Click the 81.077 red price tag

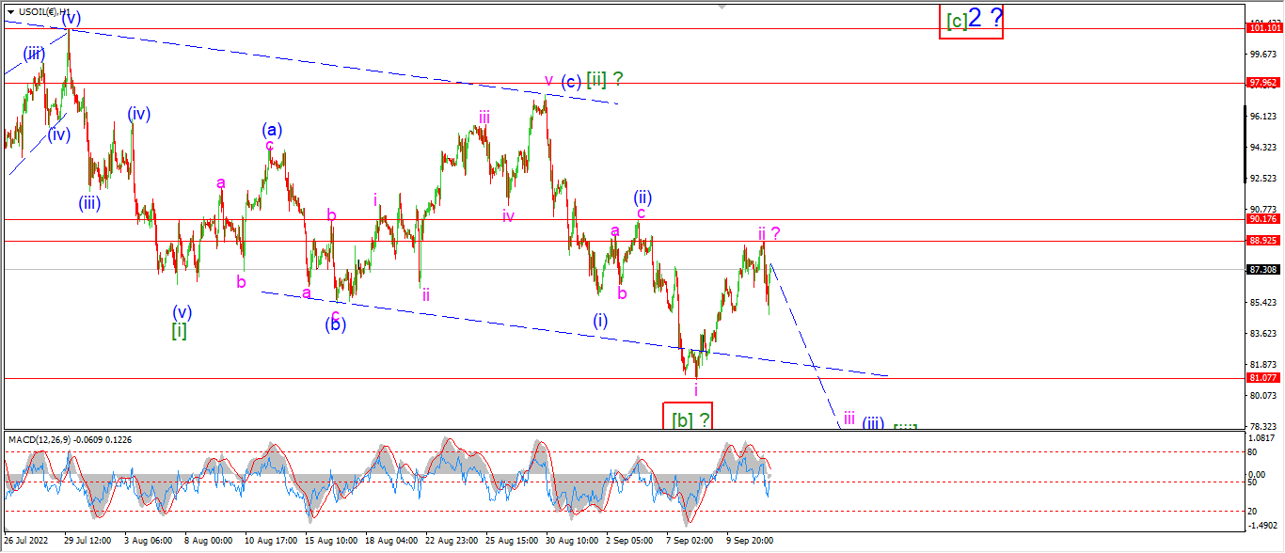tap(1263, 377)
